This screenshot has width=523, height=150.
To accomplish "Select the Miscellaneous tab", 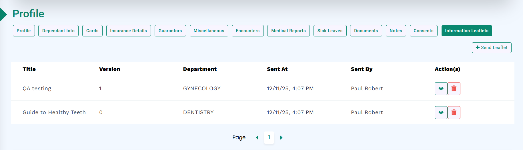I will tap(209, 31).
